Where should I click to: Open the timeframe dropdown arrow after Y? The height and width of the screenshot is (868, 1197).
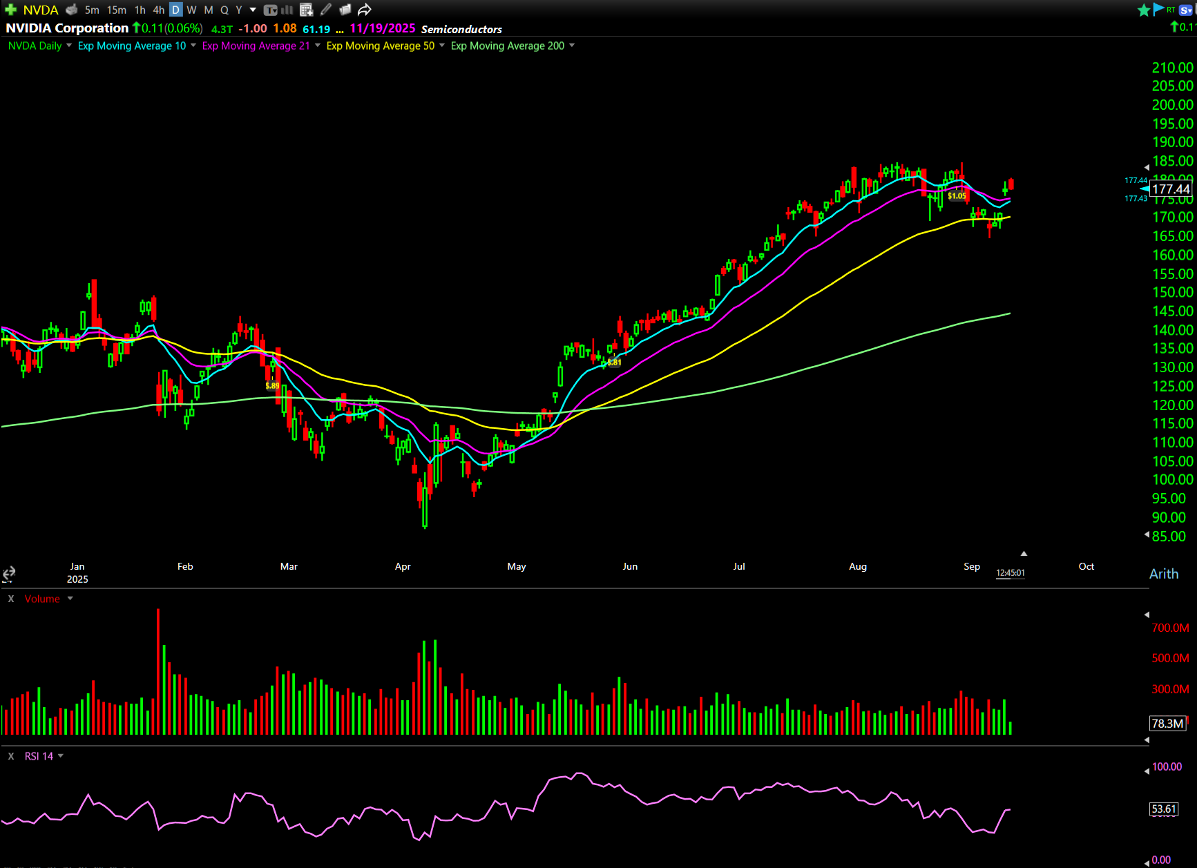tap(253, 10)
